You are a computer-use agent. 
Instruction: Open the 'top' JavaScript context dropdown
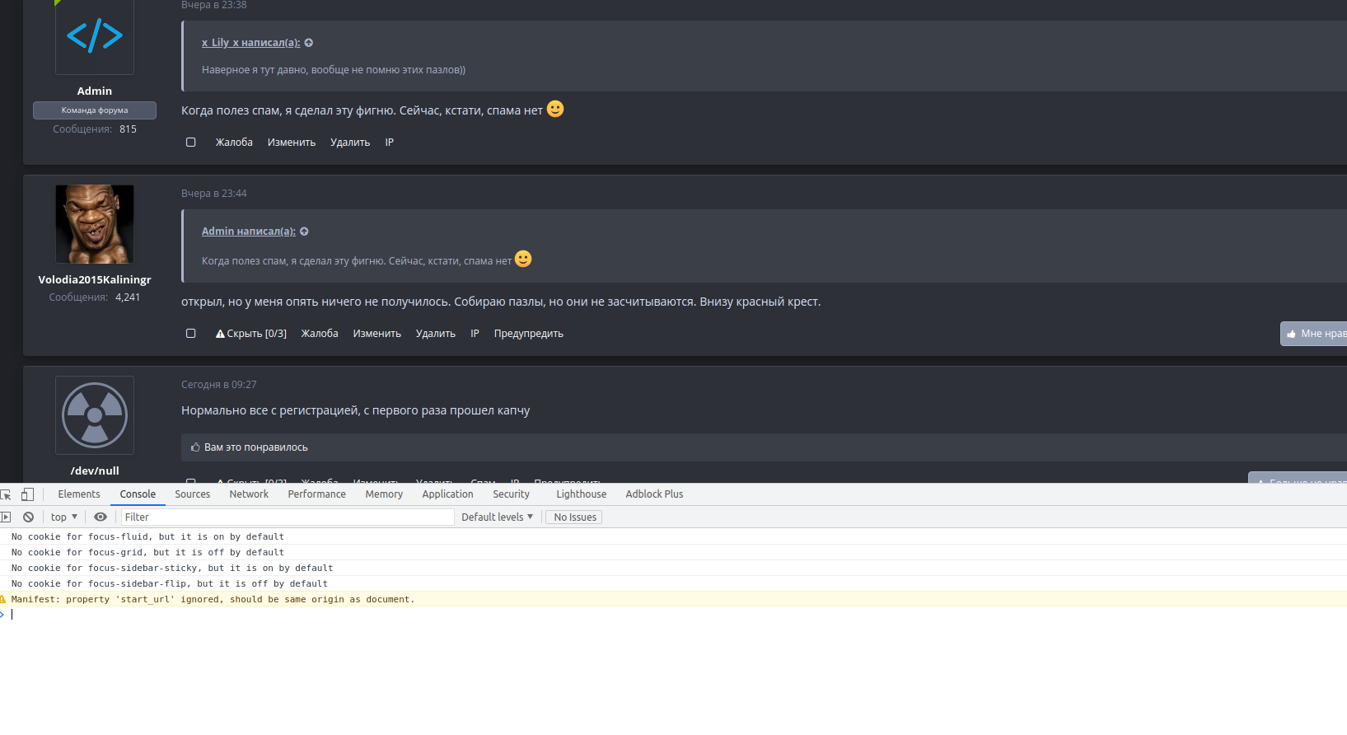(x=64, y=517)
